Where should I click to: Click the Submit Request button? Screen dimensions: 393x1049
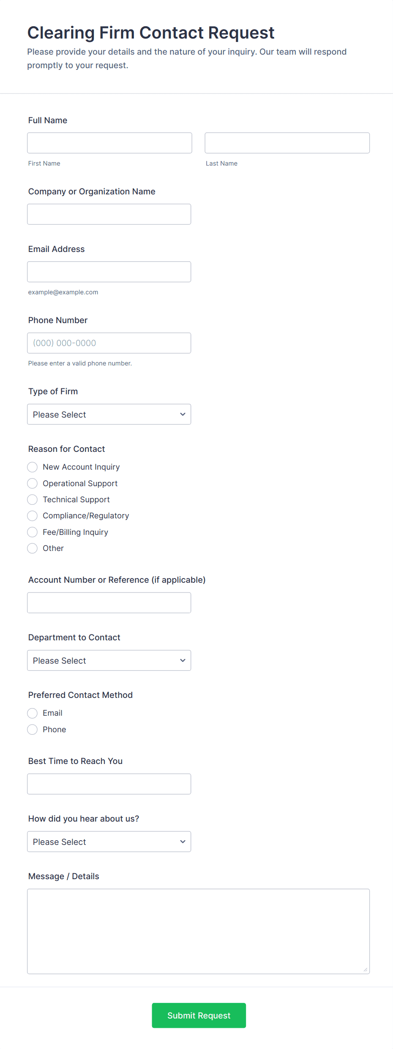[x=199, y=1015]
